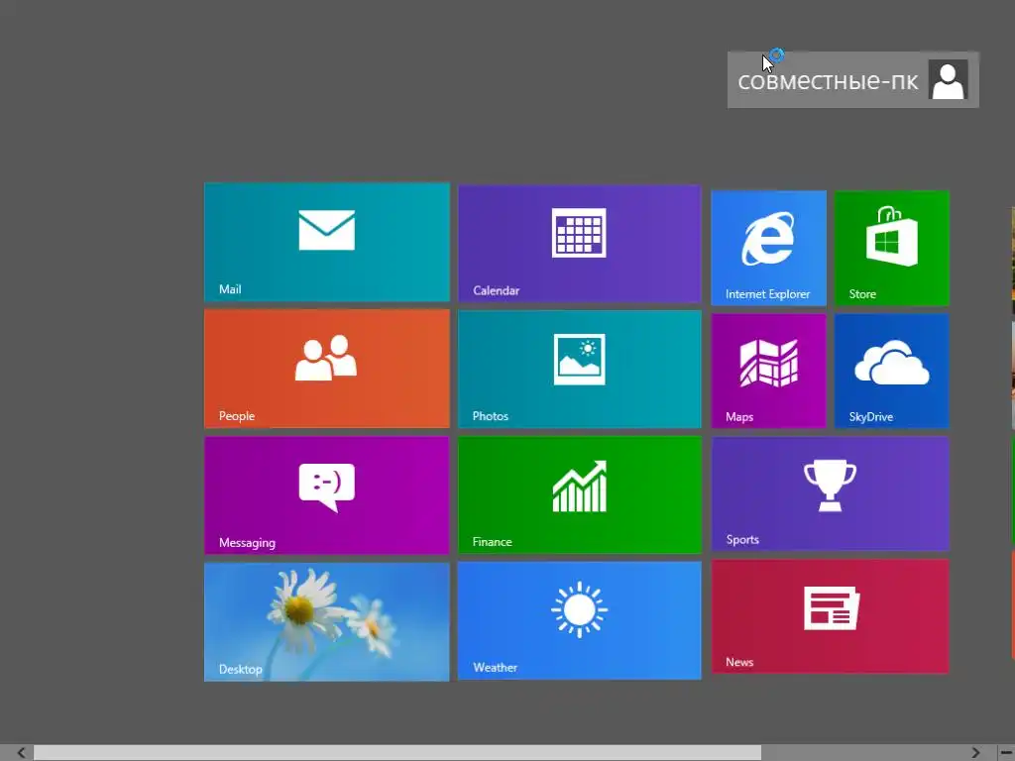This screenshot has height=761, width=1015.
Task: Click the horizontal scrollbar thumb
Action: 397,753
